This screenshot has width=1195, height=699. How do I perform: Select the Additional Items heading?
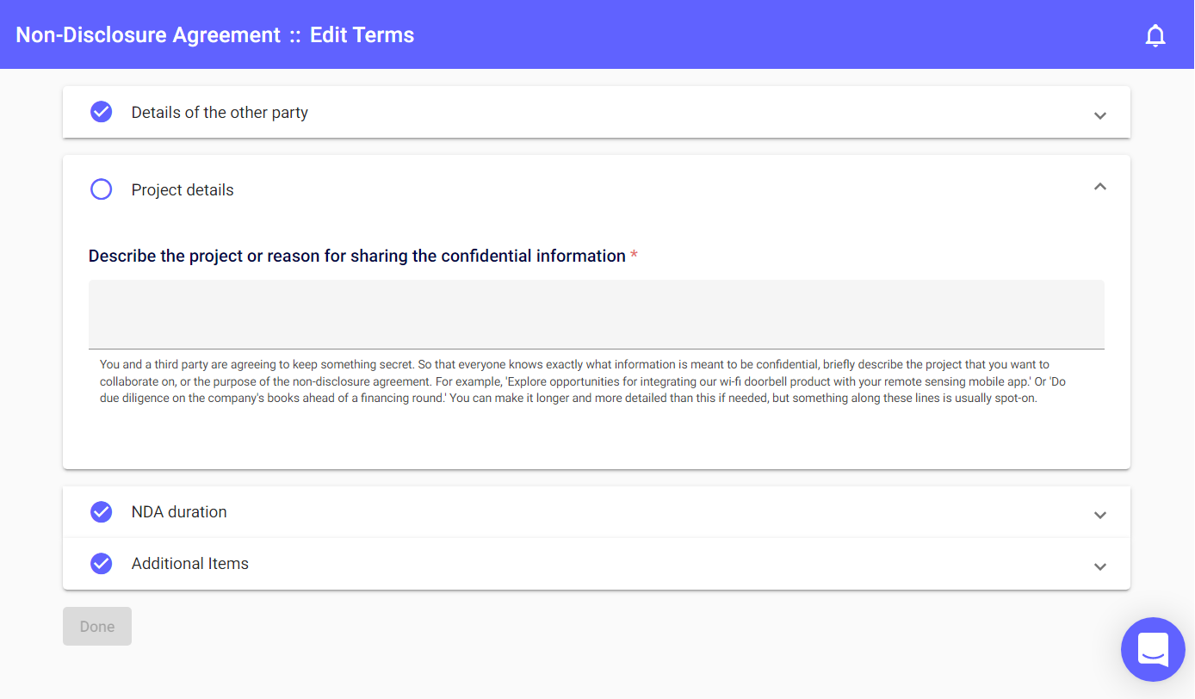pos(190,564)
